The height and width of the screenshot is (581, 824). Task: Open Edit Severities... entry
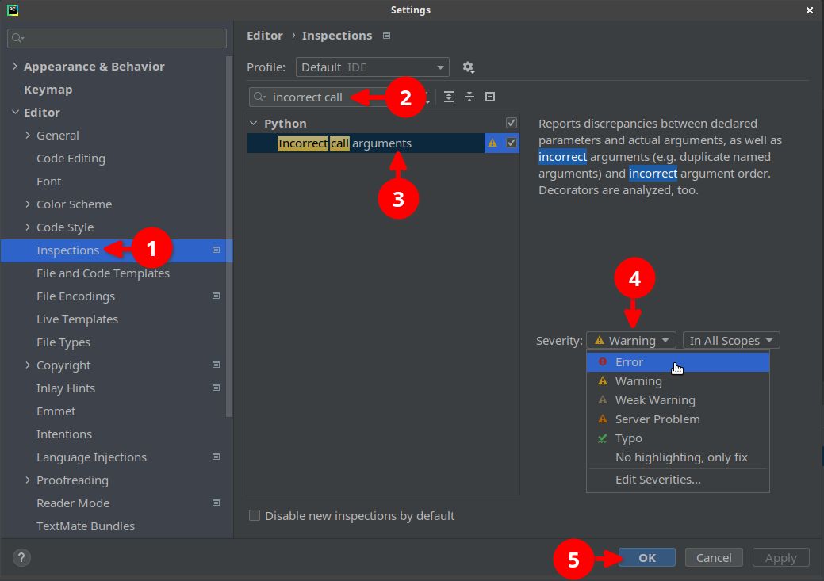pos(678,479)
